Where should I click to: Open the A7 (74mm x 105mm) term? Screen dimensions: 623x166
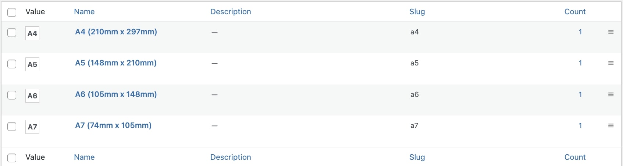point(113,125)
